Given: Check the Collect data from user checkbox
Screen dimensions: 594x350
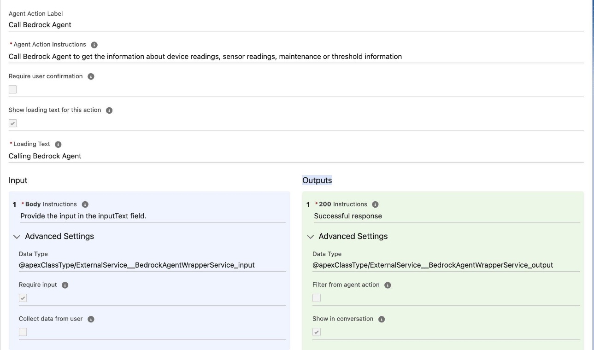Looking at the screenshot, I should coord(23,332).
